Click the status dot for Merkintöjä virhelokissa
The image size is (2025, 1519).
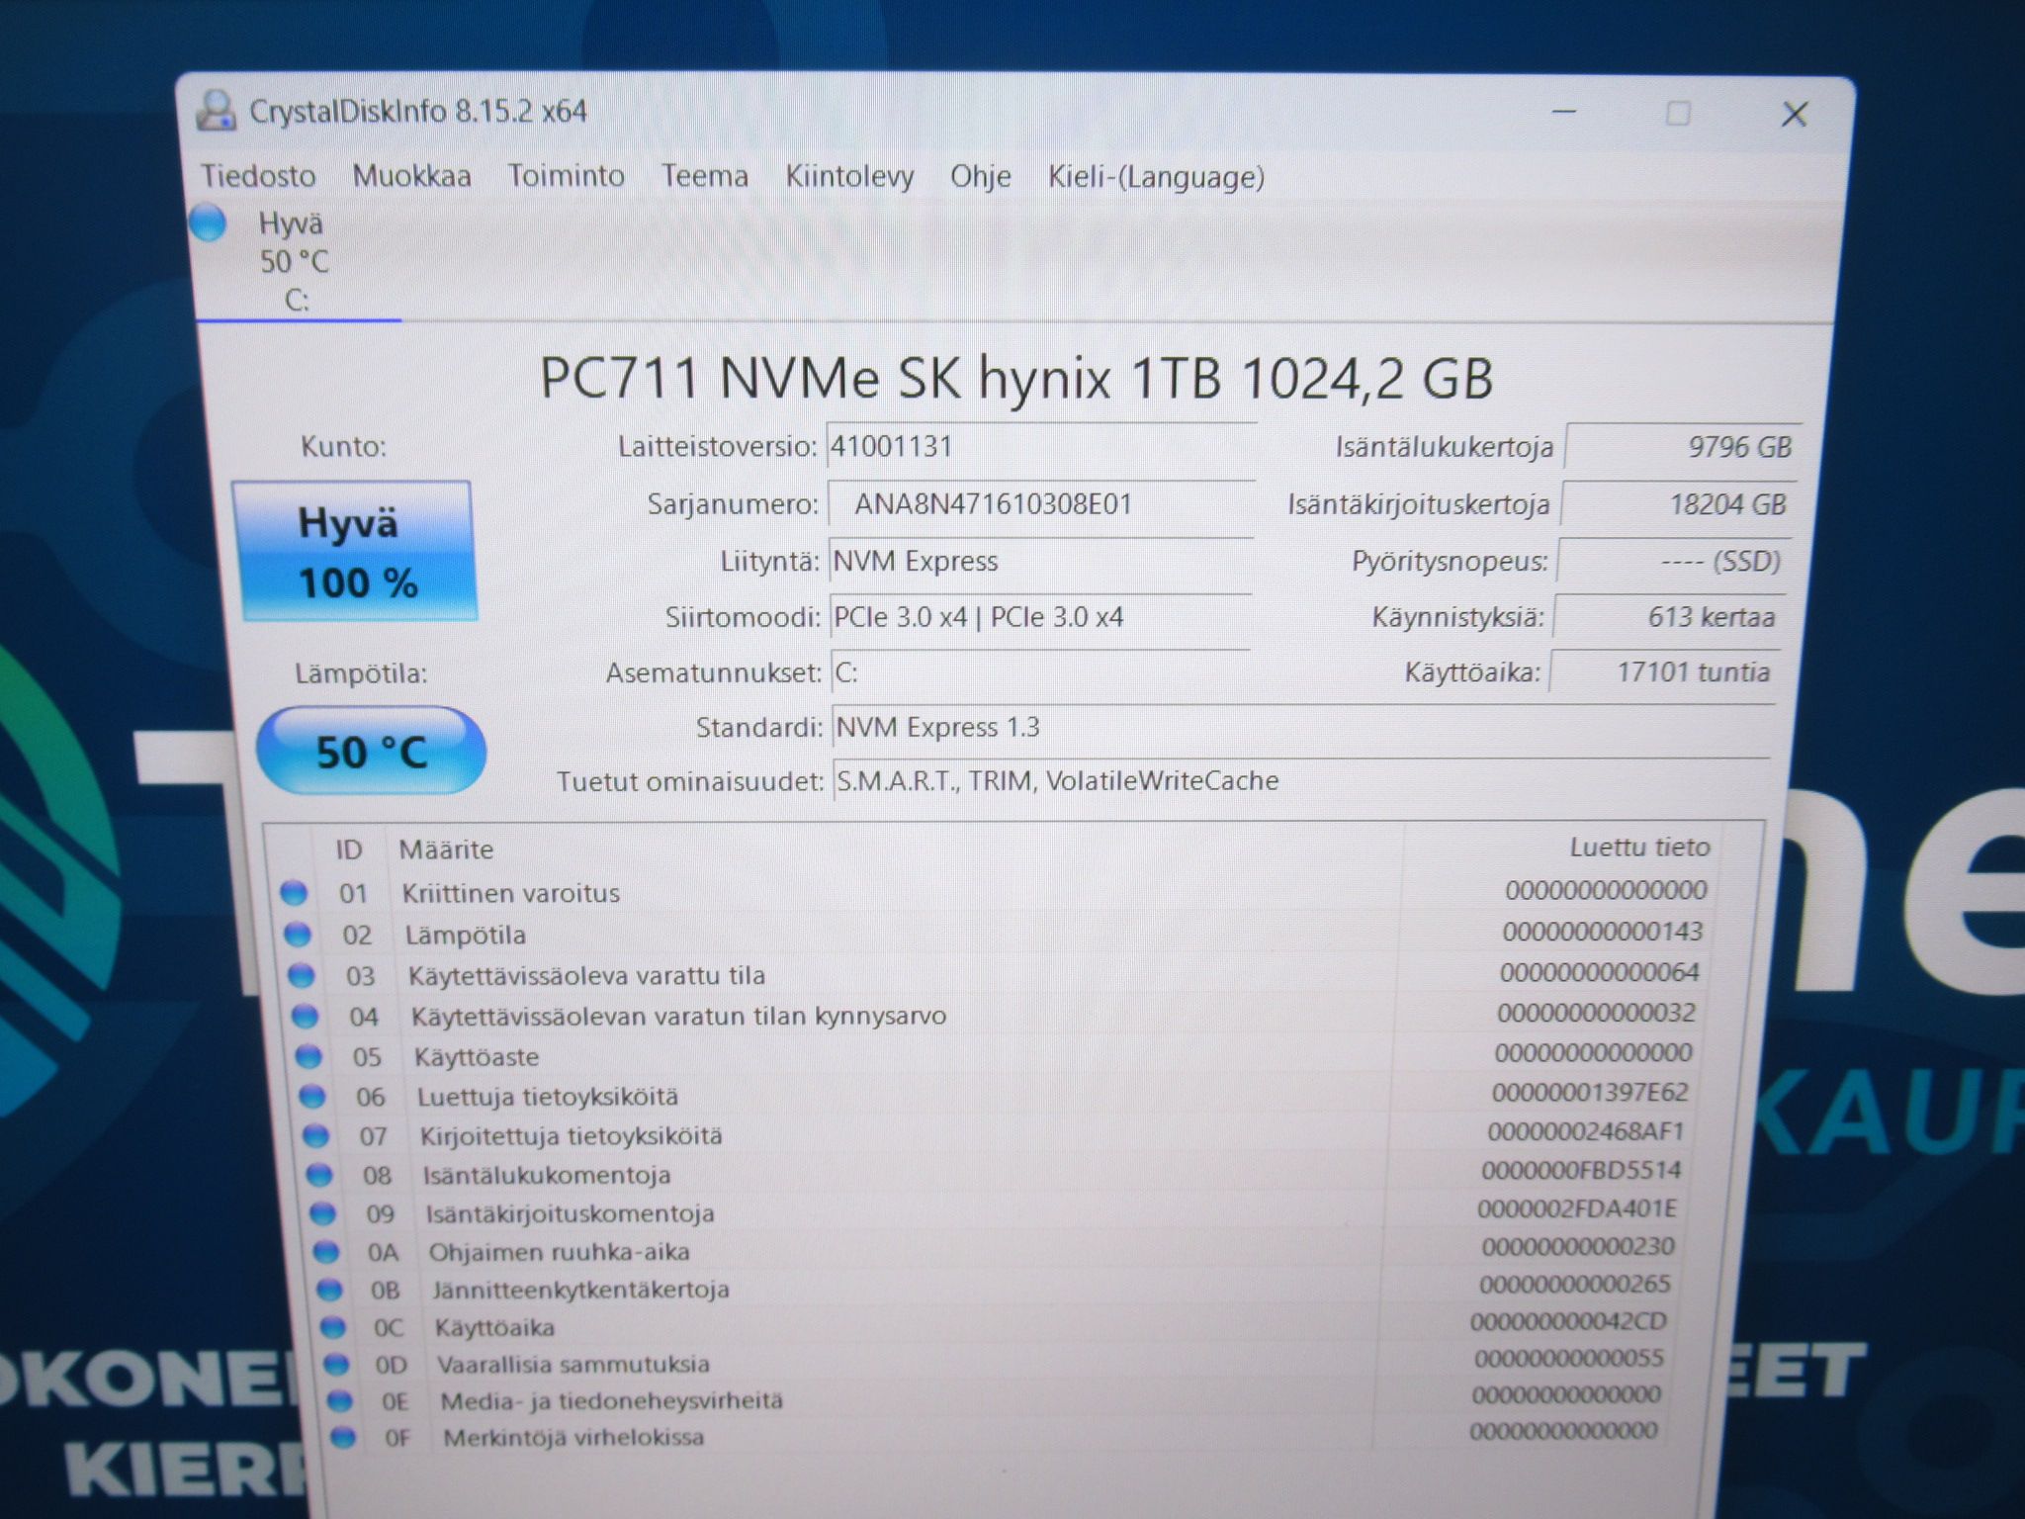click(x=343, y=1438)
